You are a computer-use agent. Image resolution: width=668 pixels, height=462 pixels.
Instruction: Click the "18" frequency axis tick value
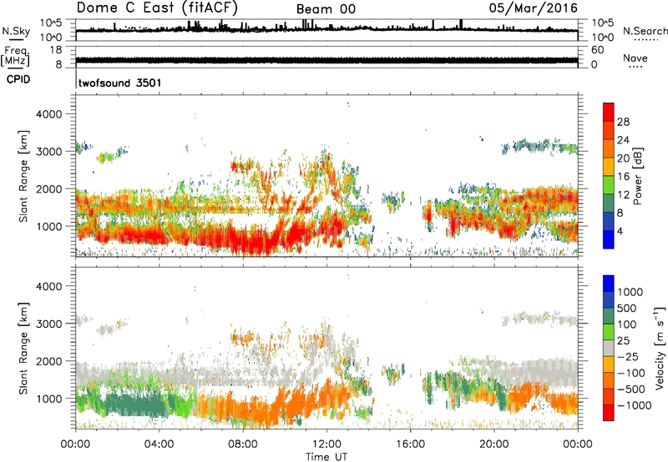click(x=56, y=50)
